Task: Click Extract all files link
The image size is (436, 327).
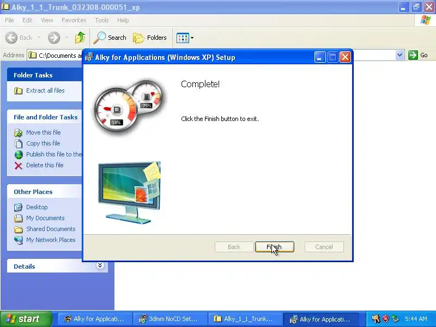Action: [x=45, y=90]
